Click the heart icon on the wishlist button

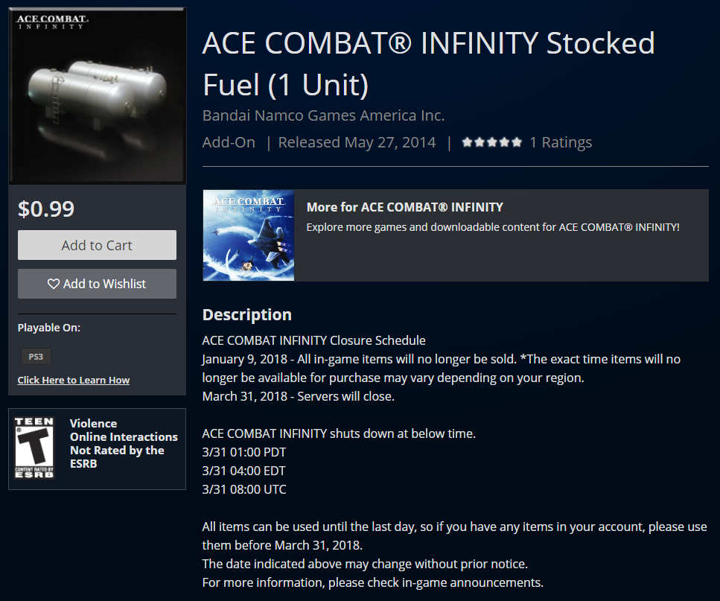coord(54,284)
